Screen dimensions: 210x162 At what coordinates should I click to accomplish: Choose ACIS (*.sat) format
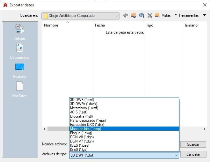(x=124, y=112)
